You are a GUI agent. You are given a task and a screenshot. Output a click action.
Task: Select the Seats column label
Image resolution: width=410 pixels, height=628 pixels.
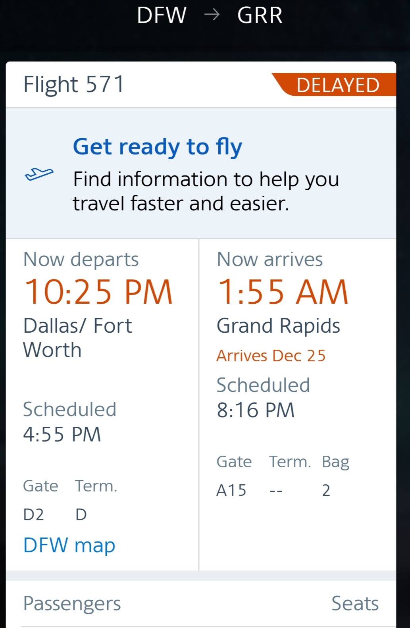point(355,603)
